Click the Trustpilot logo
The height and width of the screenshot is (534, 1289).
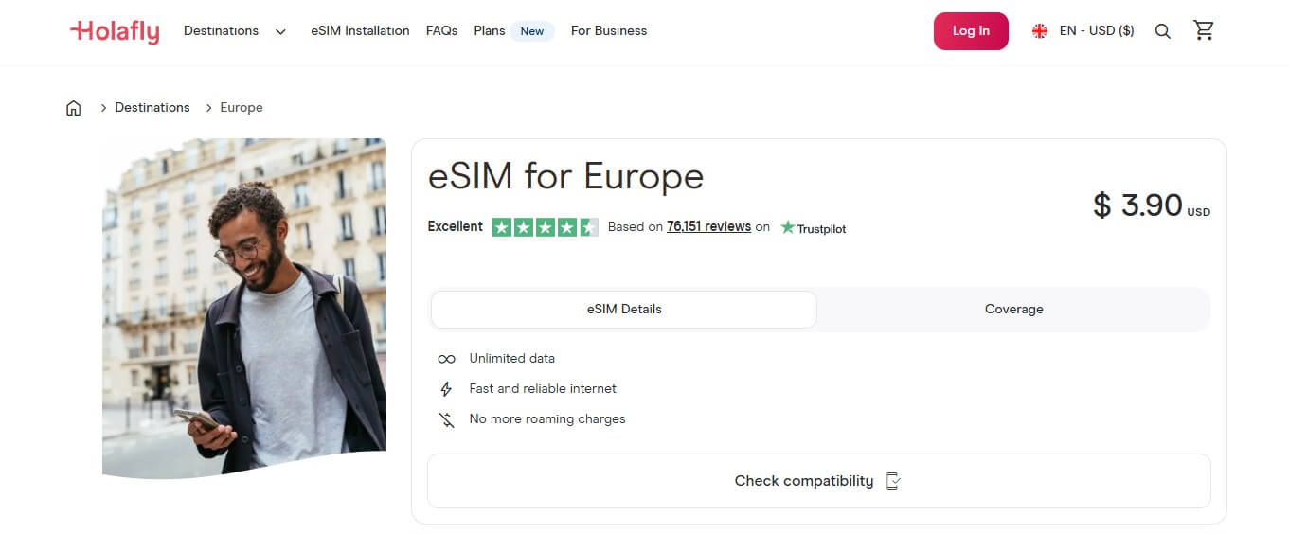click(x=813, y=227)
